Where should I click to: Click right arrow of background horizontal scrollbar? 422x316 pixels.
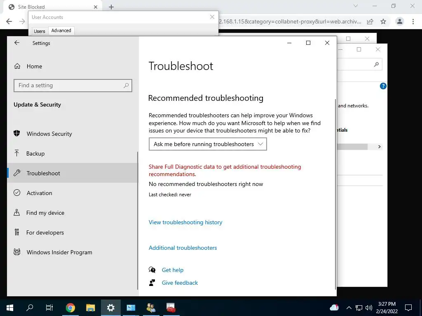point(380,147)
